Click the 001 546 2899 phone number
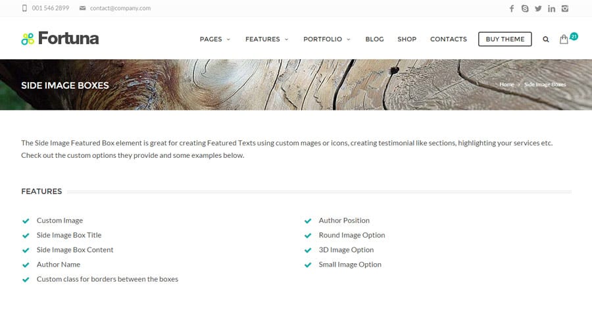Viewport: 592px width, 327px height. 51,8
